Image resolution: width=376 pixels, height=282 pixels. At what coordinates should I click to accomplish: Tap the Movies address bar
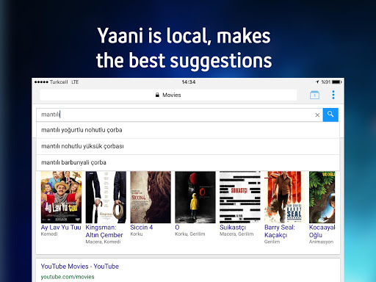pyautogui.click(x=168, y=95)
